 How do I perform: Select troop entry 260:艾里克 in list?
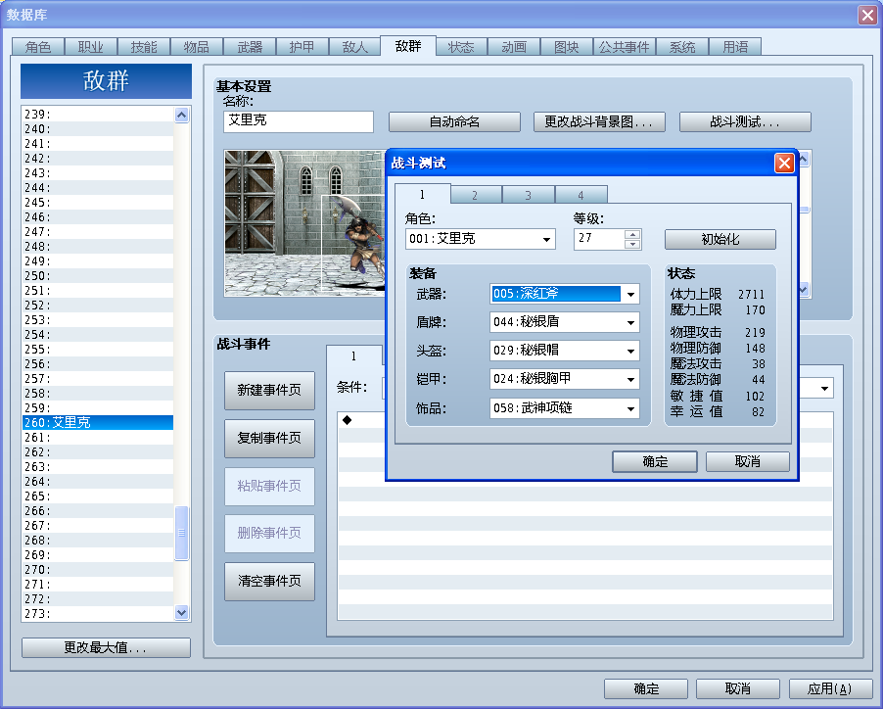(98, 422)
